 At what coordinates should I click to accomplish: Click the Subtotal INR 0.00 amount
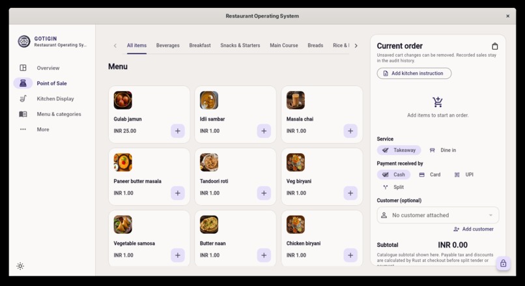coord(453,245)
